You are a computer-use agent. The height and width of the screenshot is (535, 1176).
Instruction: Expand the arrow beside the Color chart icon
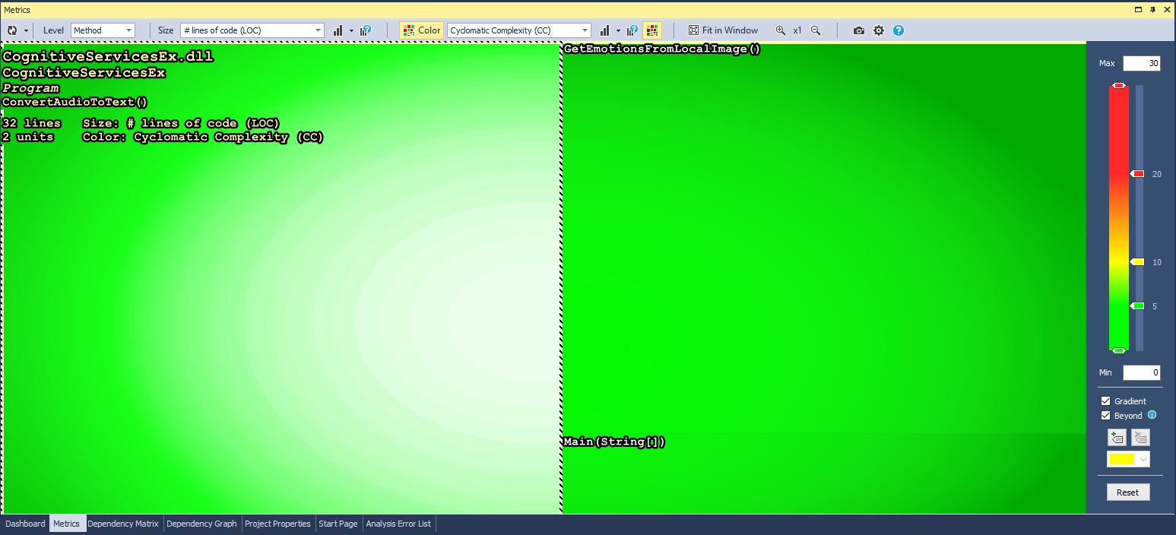pyautogui.click(x=618, y=30)
